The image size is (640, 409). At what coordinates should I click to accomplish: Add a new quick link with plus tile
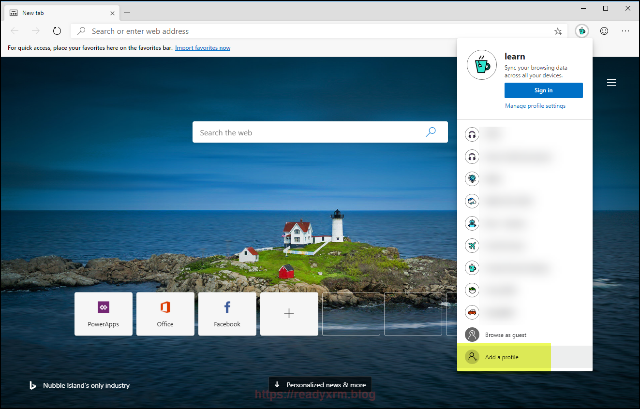tap(289, 314)
